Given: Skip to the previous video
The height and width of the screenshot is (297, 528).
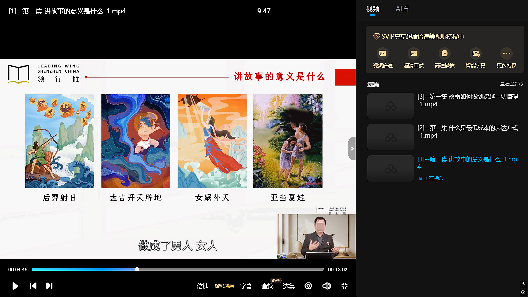Looking at the screenshot, I should (33, 286).
